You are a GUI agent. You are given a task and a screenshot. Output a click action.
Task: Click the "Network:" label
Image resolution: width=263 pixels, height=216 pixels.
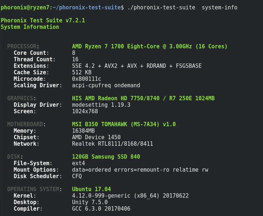click(x=26, y=144)
